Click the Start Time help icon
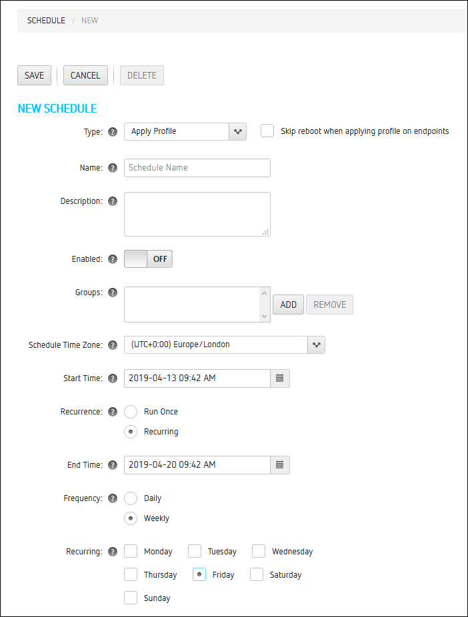The width and height of the screenshot is (468, 617). pyautogui.click(x=113, y=378)
